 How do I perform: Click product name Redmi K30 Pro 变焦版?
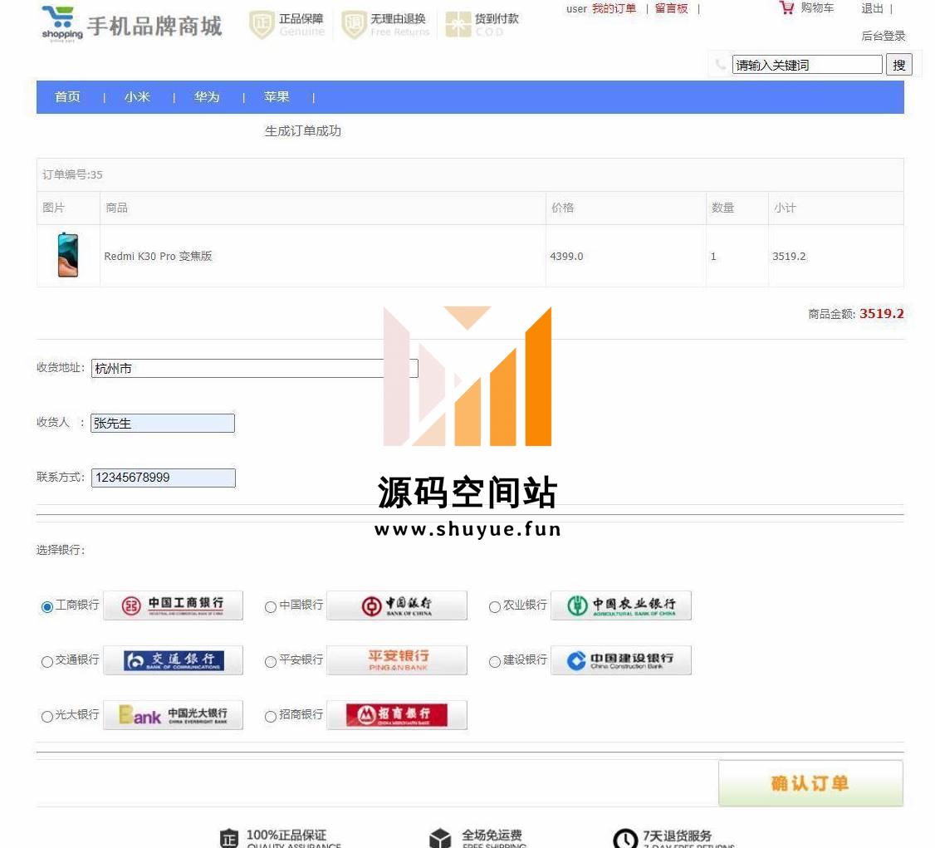coord(158,257)
